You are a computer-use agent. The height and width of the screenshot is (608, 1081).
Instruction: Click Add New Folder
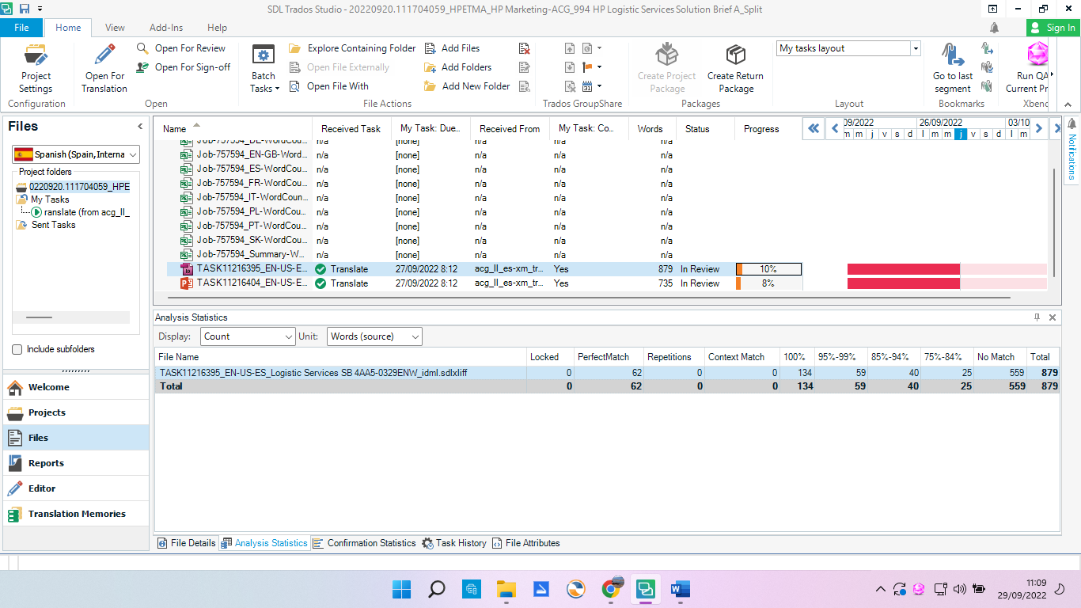coord(468,86)
